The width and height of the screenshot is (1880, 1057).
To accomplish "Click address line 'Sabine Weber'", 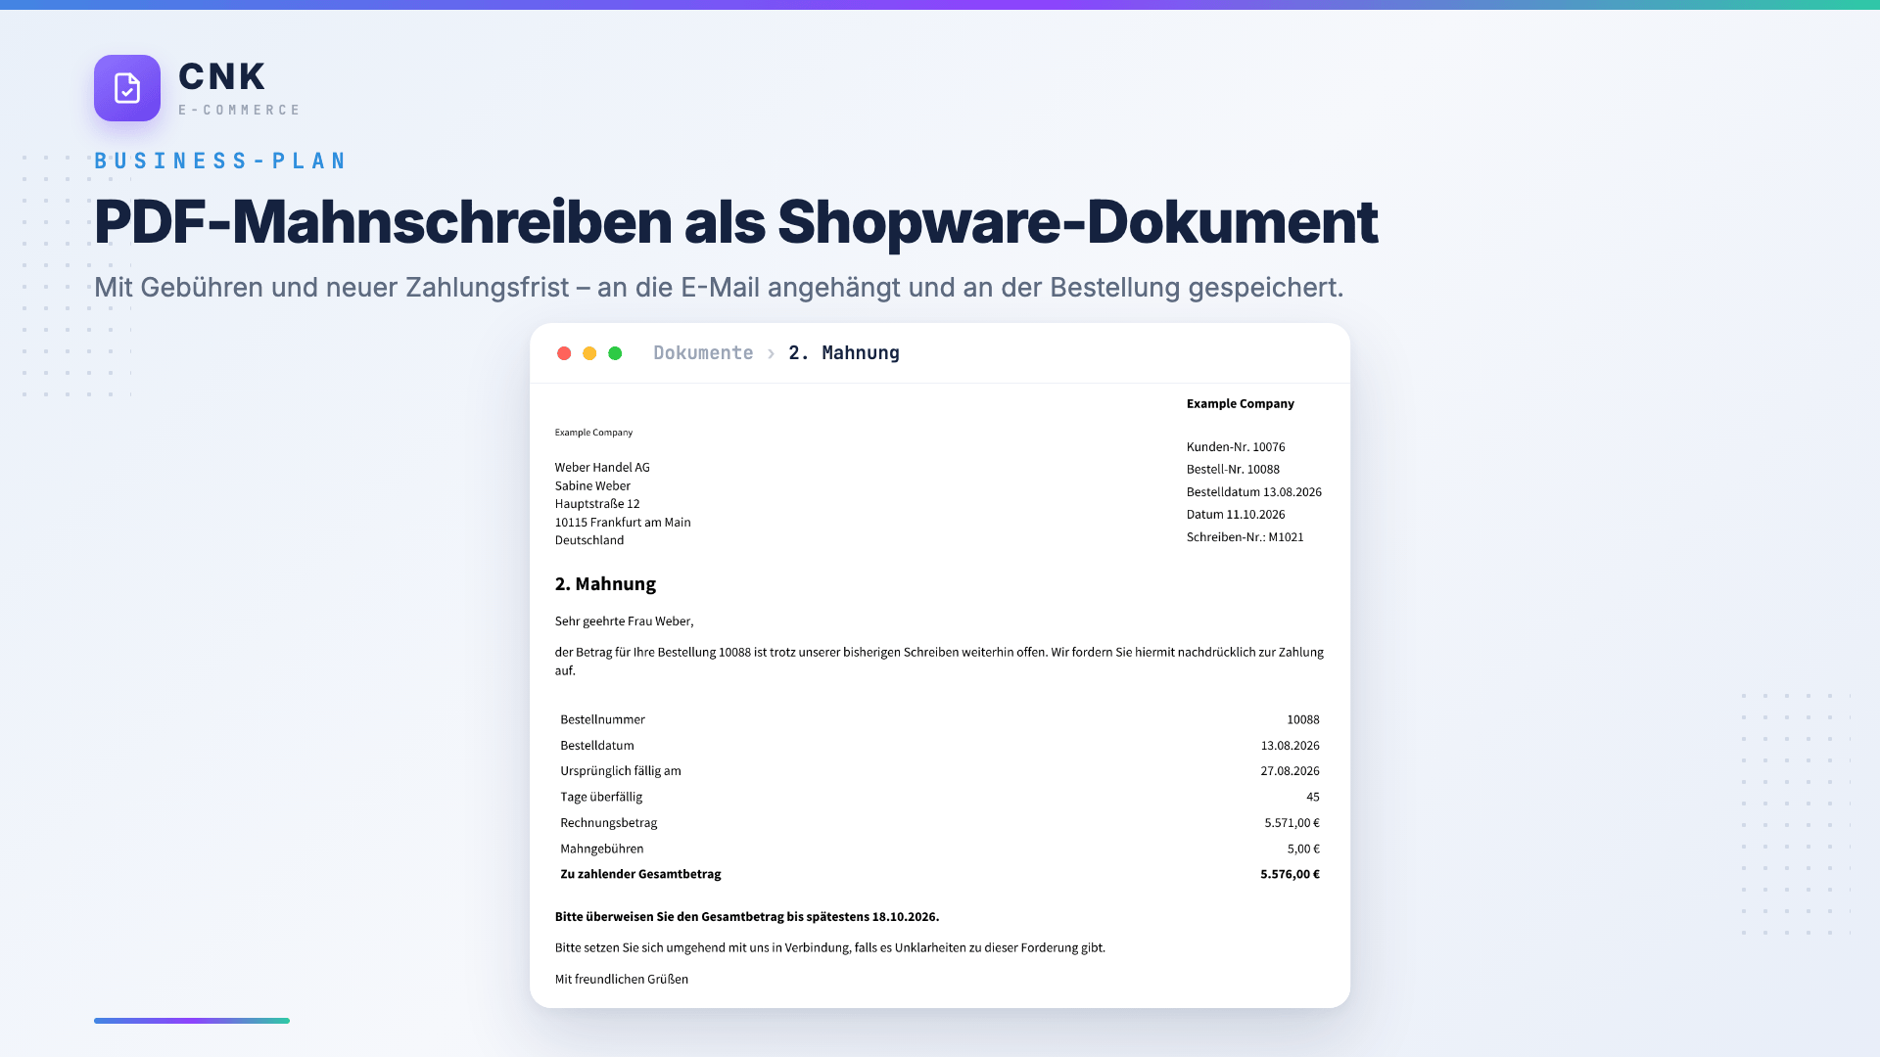I will (592, 485).
